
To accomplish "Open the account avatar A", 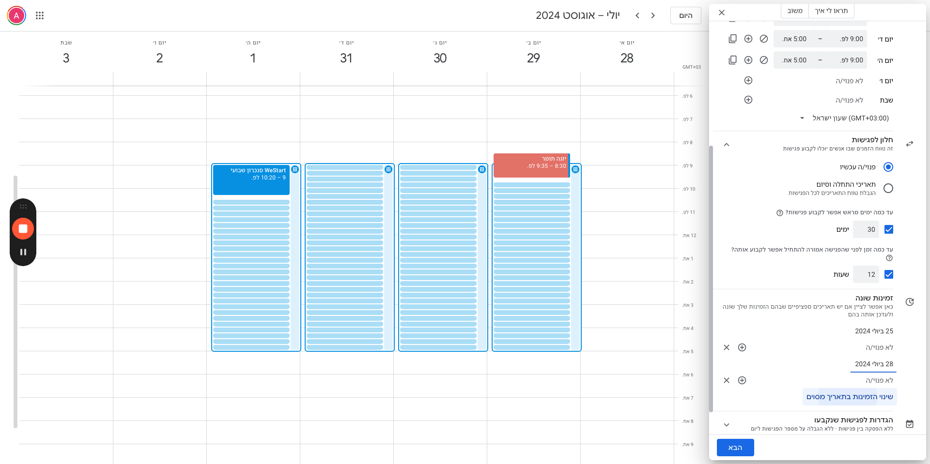I will click(x=16, y=15).
